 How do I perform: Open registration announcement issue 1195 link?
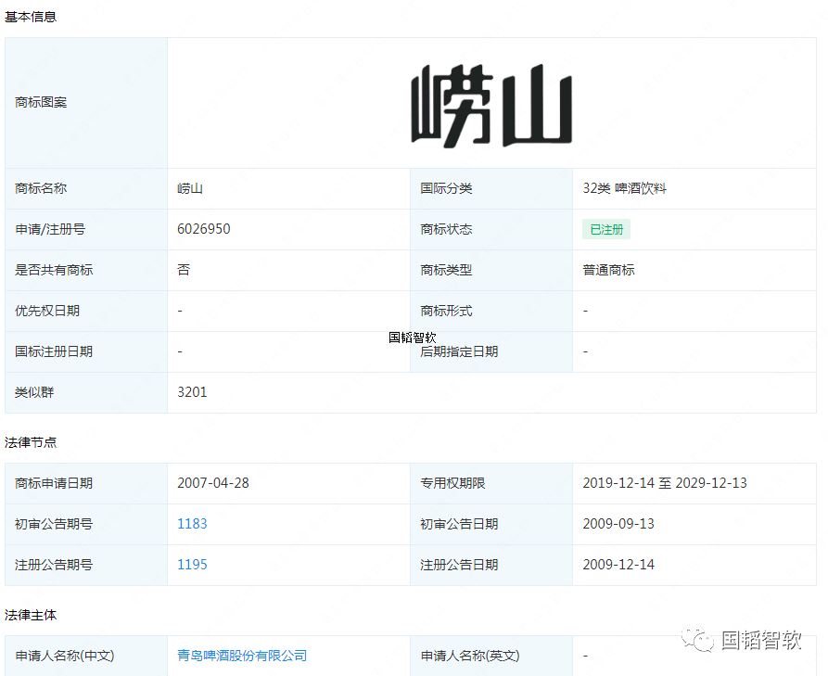point(192,565)
